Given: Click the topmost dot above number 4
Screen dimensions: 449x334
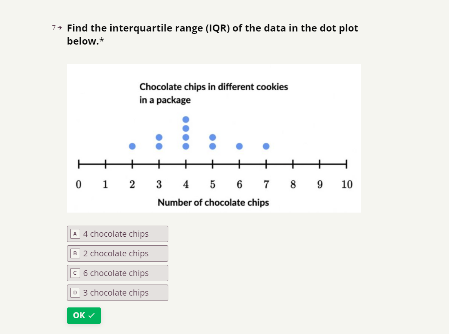Looking at the screenshot, I should pos(185,119).
